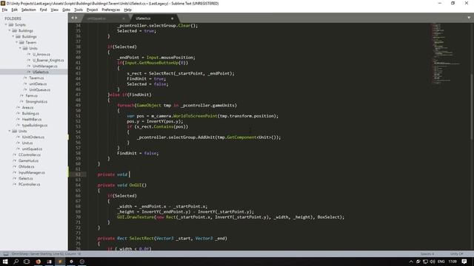This screenshot has width=474, height=266.
Task: Open the Preferences menu
Action: click(111, 10)
